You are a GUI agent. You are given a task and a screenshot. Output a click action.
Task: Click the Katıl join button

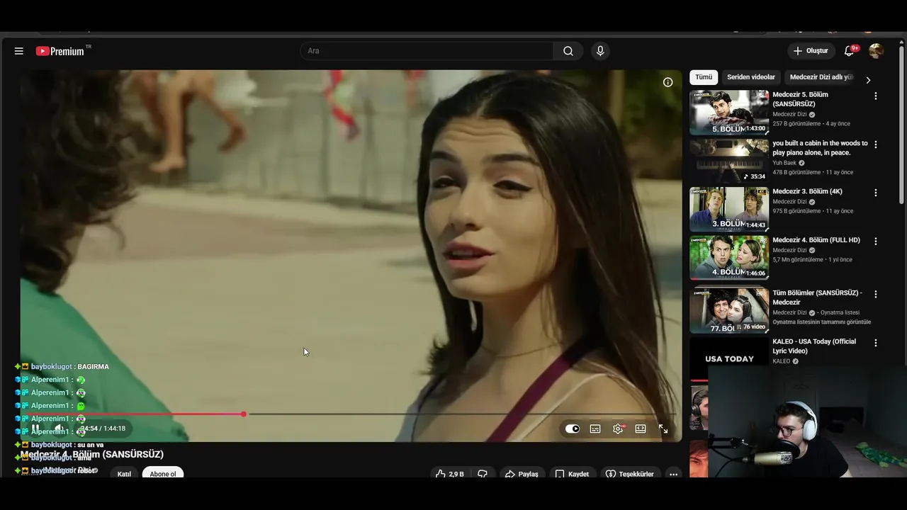click(124, 474)
